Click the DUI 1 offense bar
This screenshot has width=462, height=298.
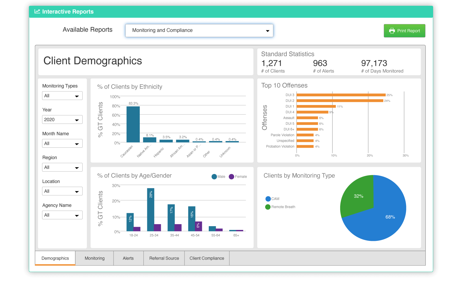point(316,106)
